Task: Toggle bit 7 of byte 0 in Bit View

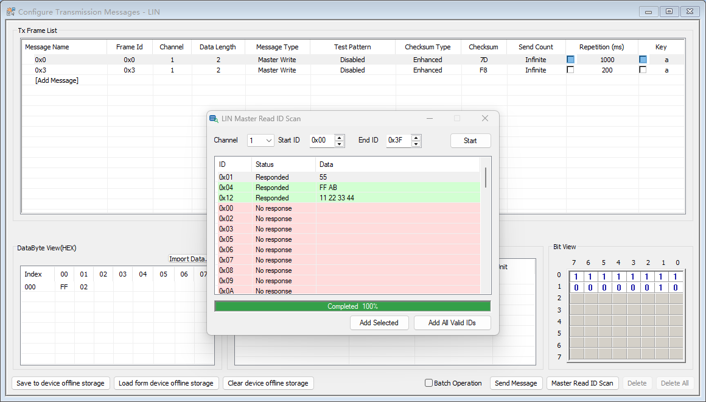Action: pyautogui.click(x=576, y=277)
